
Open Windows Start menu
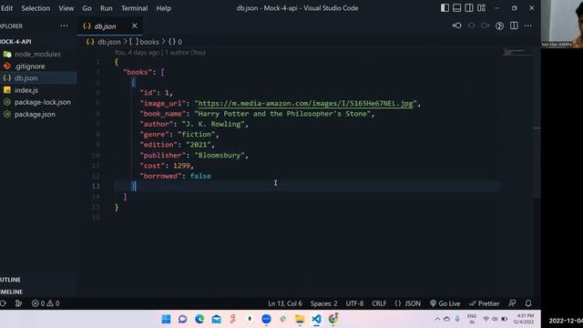pyautogui.click(x=166, y=319)
